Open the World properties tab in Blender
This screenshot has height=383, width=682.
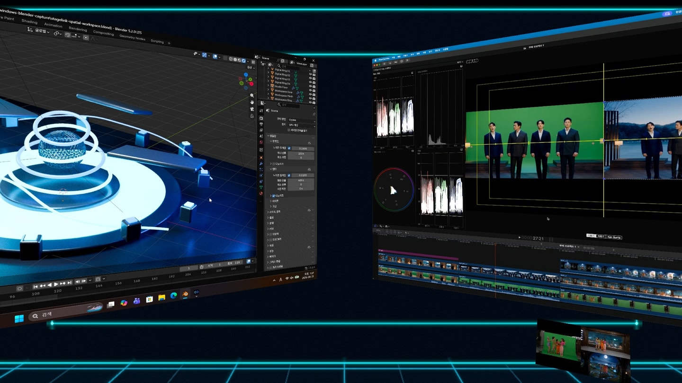pyautogui.click(x=261, y=142)
